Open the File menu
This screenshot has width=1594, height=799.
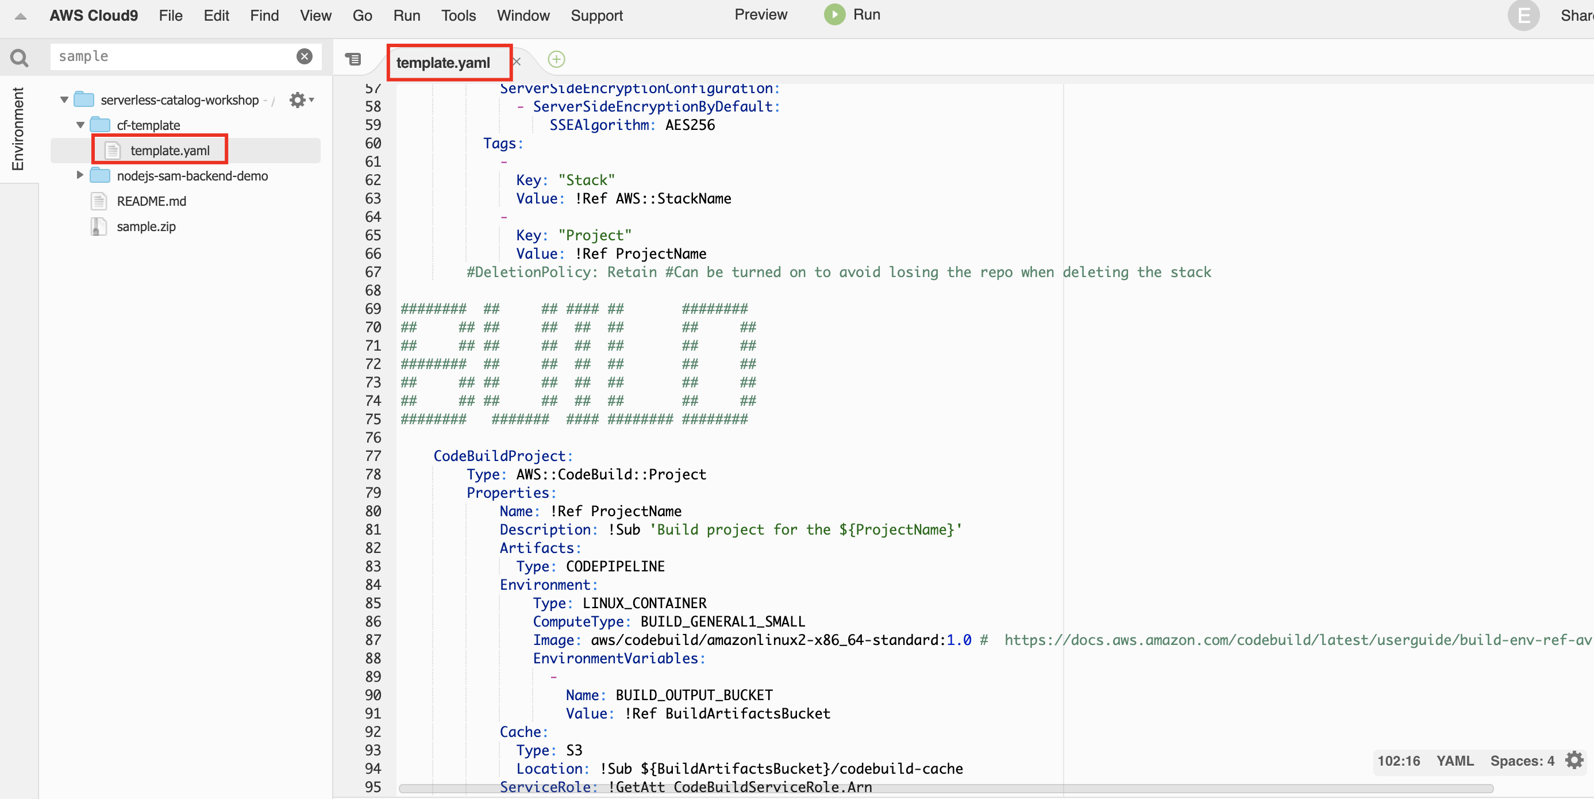tap(170, 16)
